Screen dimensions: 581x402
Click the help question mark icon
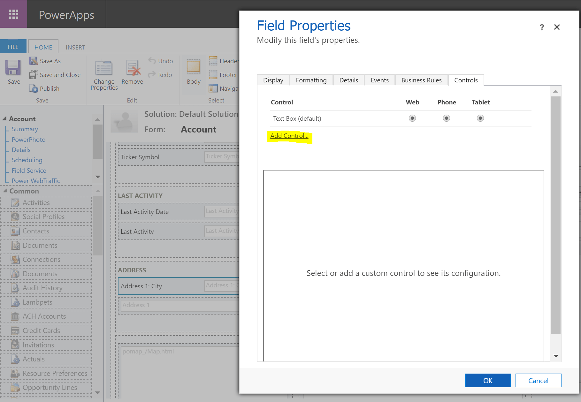[x=542, y=27]
